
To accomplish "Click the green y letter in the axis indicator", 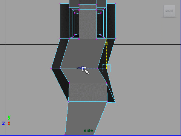I will tap(9, 117).
